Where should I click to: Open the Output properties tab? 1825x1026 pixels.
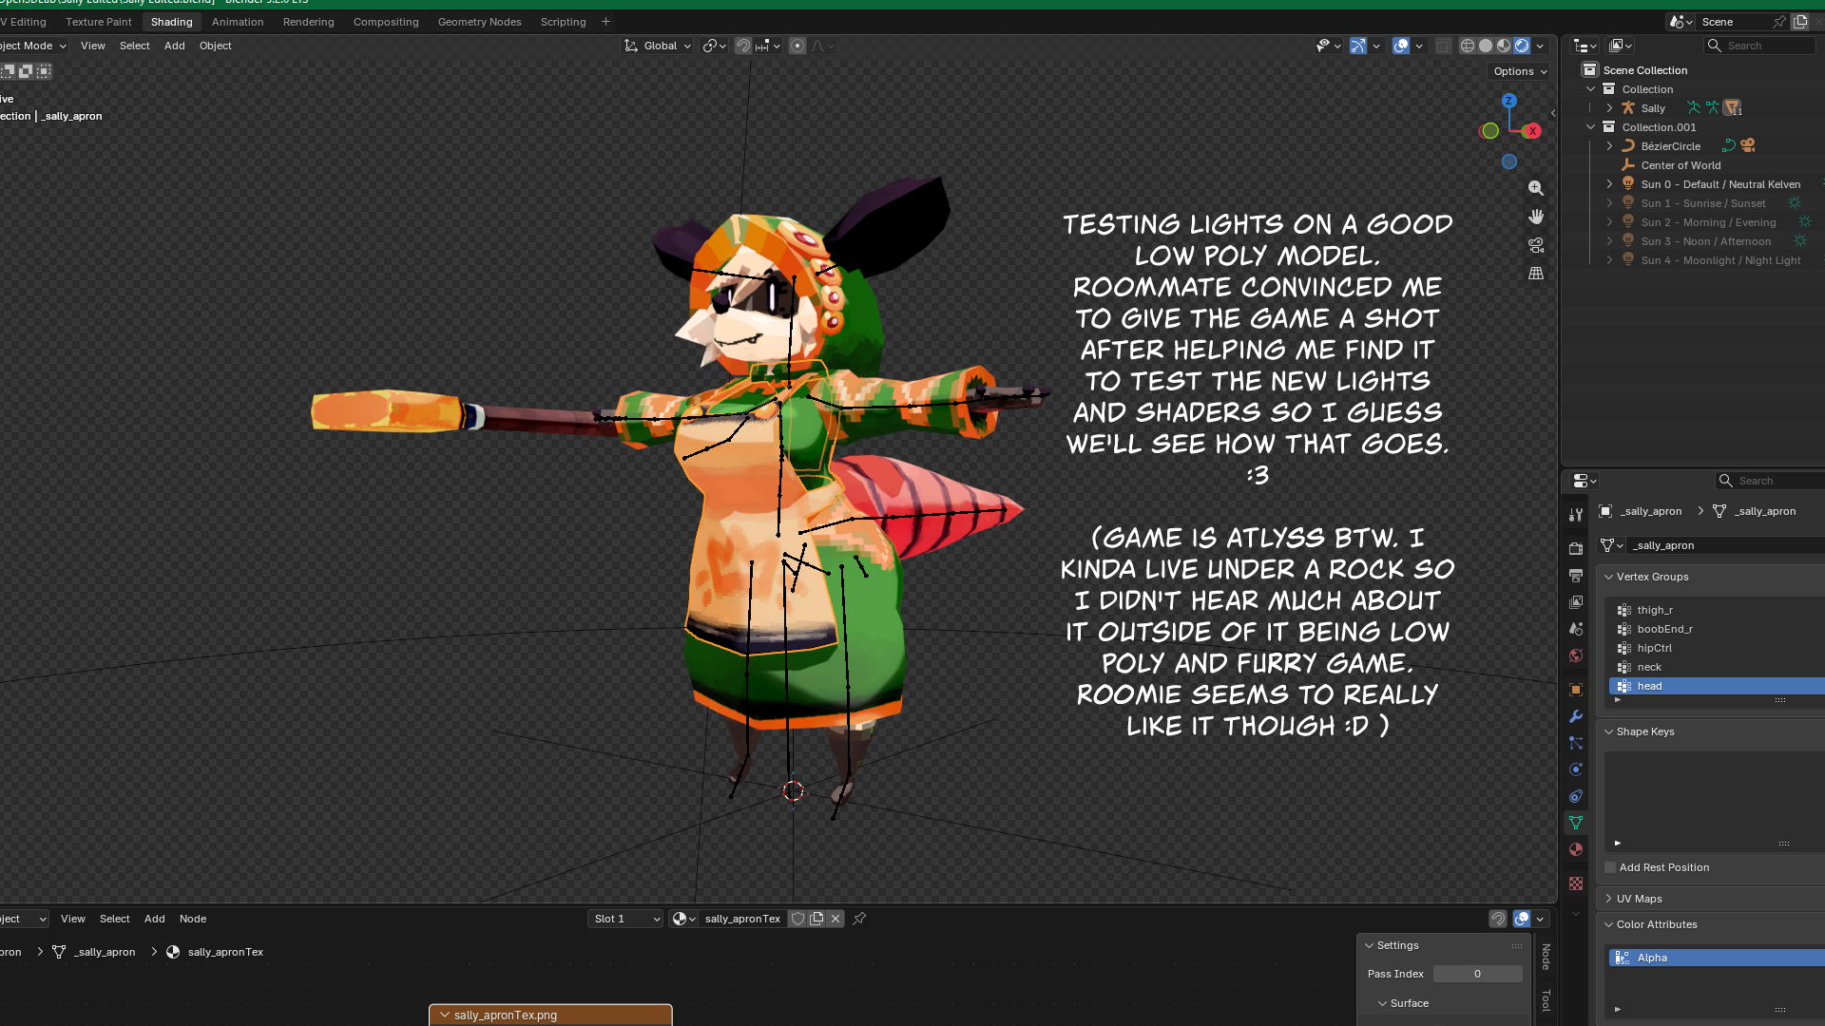click(x=1576, y=576)
